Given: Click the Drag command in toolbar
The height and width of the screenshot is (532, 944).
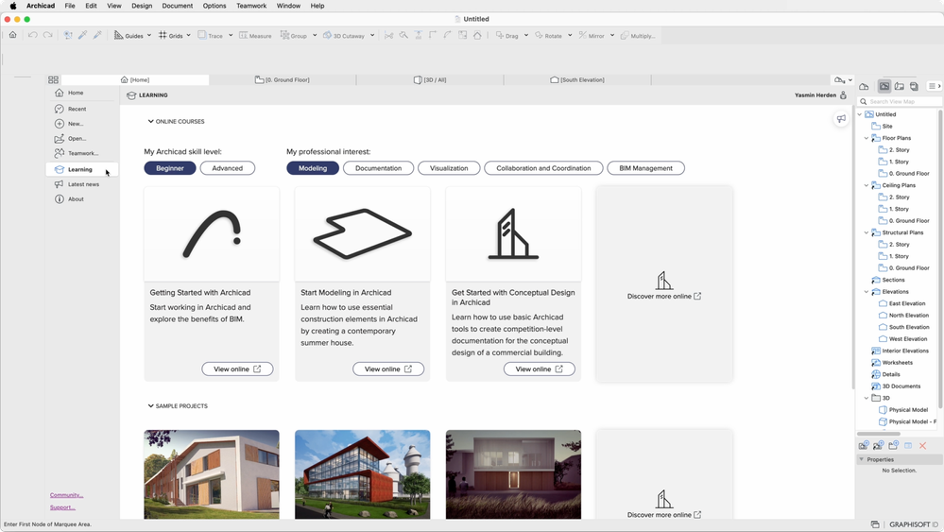Looking at the screenshot, I should [506, 36].
